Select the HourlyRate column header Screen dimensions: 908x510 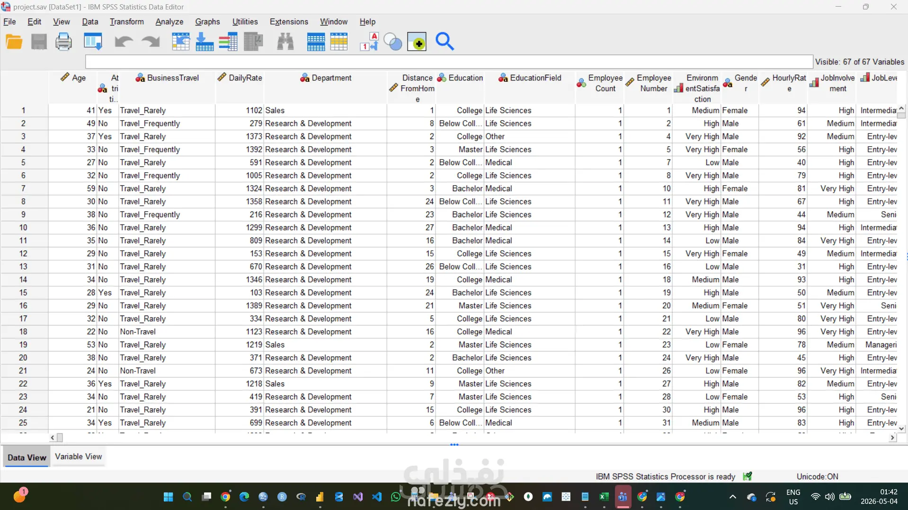[783, 88]
